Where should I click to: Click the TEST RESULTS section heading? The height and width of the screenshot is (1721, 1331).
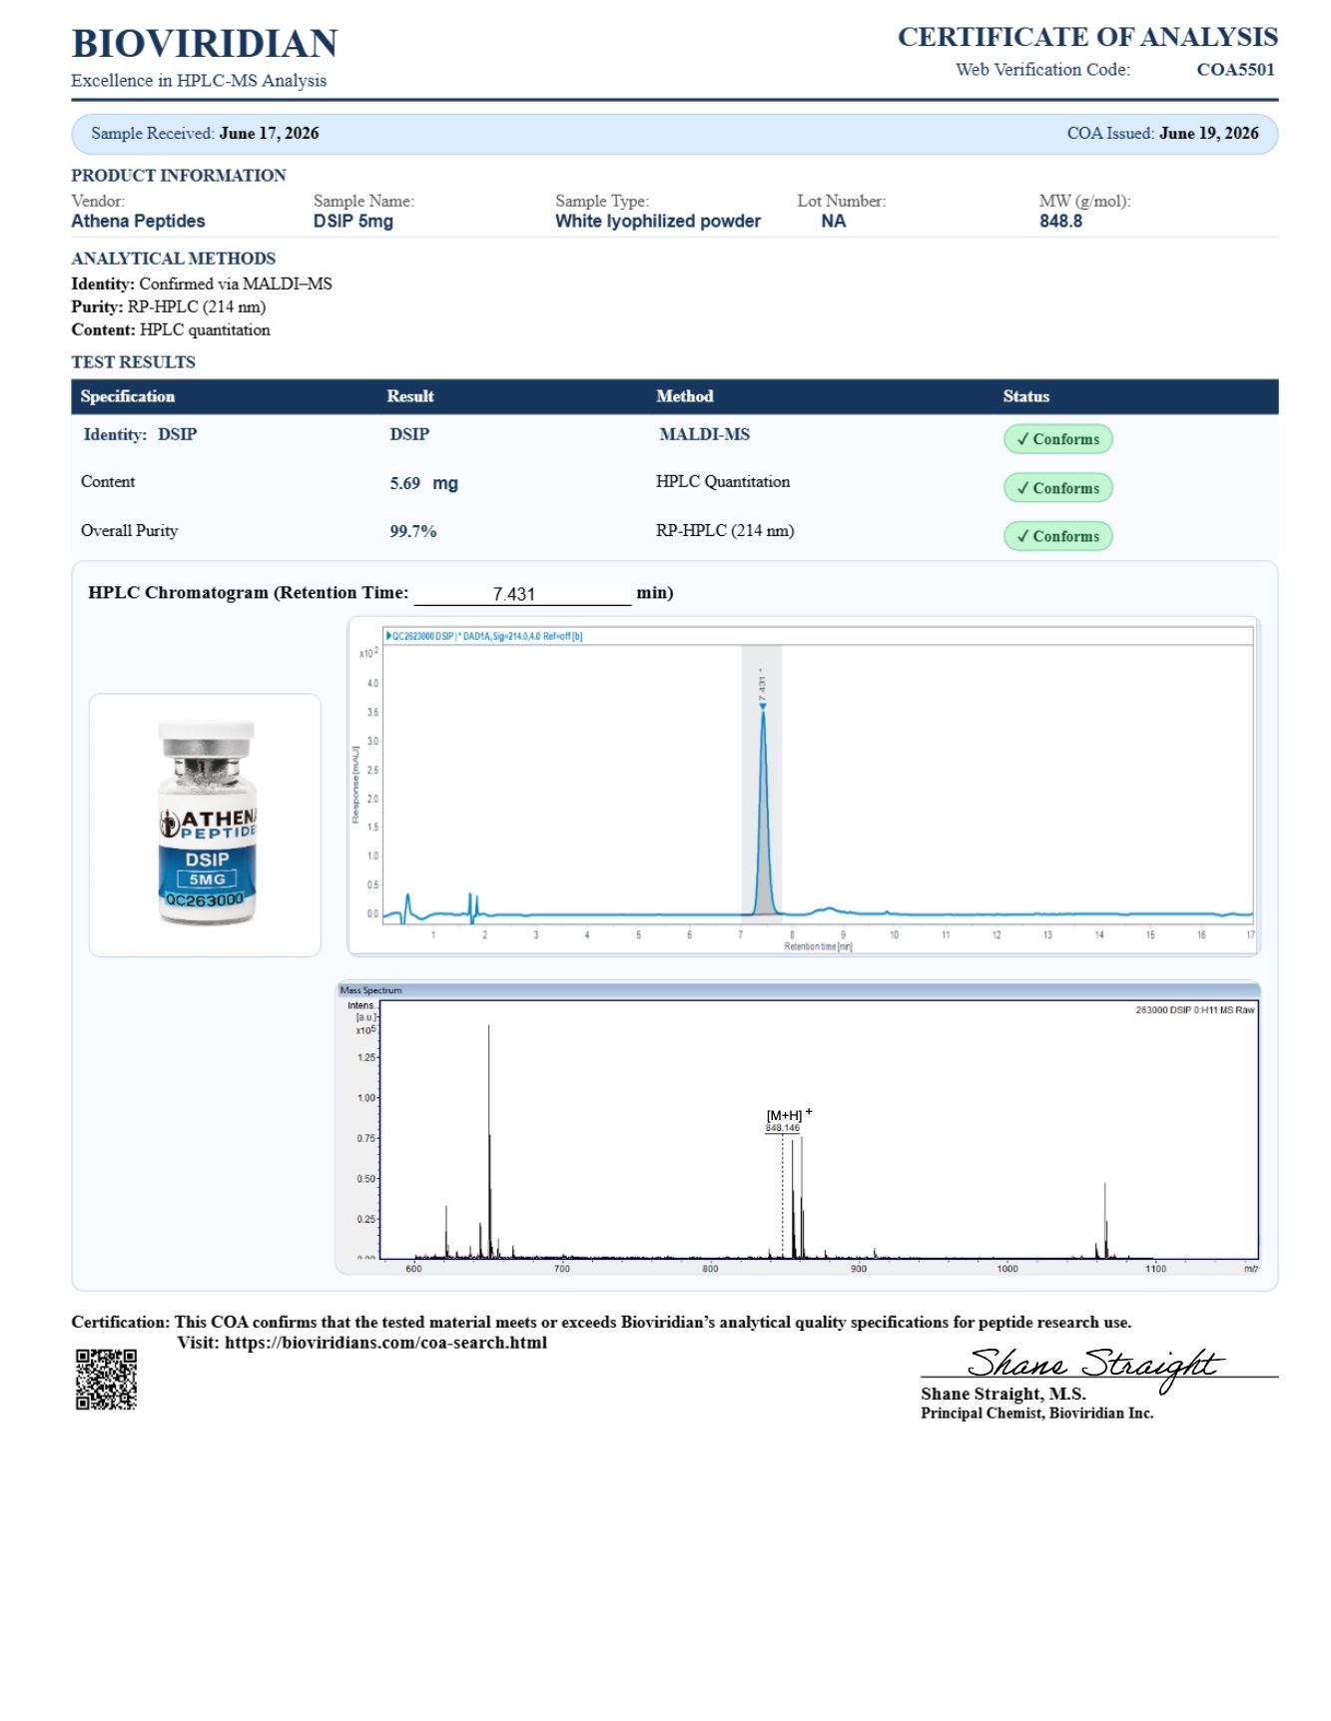click(x=133, y=362)
